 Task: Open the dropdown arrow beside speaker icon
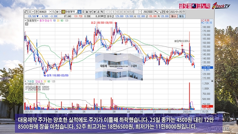(60, 12)
